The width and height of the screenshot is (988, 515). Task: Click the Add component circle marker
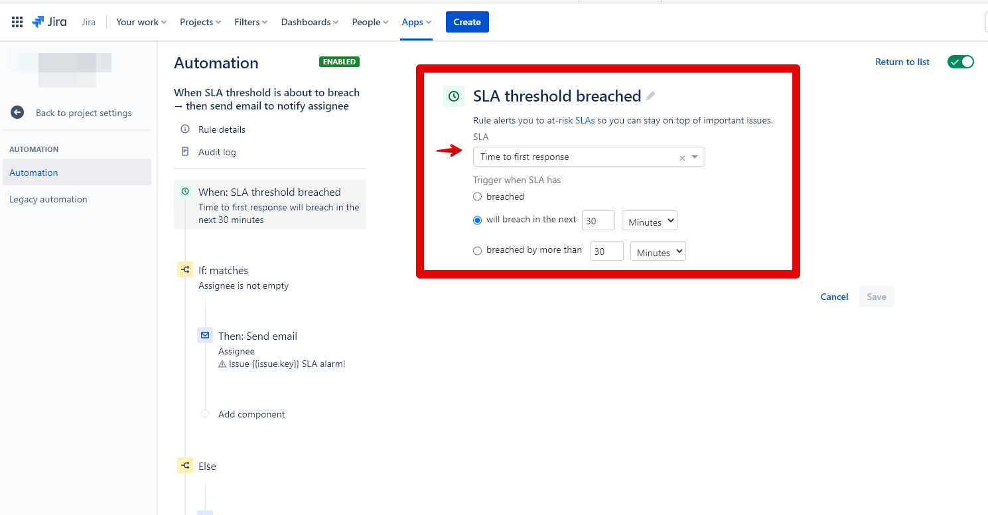[x=205, y=414]
